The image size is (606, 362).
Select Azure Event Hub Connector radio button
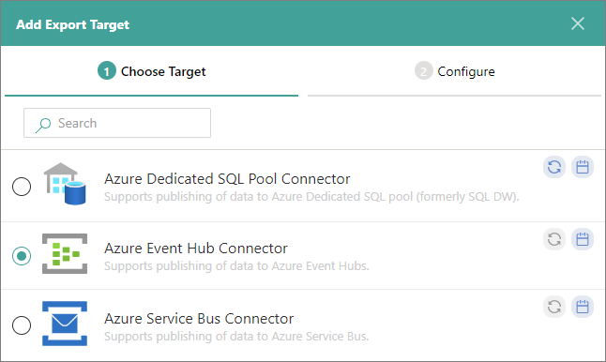coord(22,256)
